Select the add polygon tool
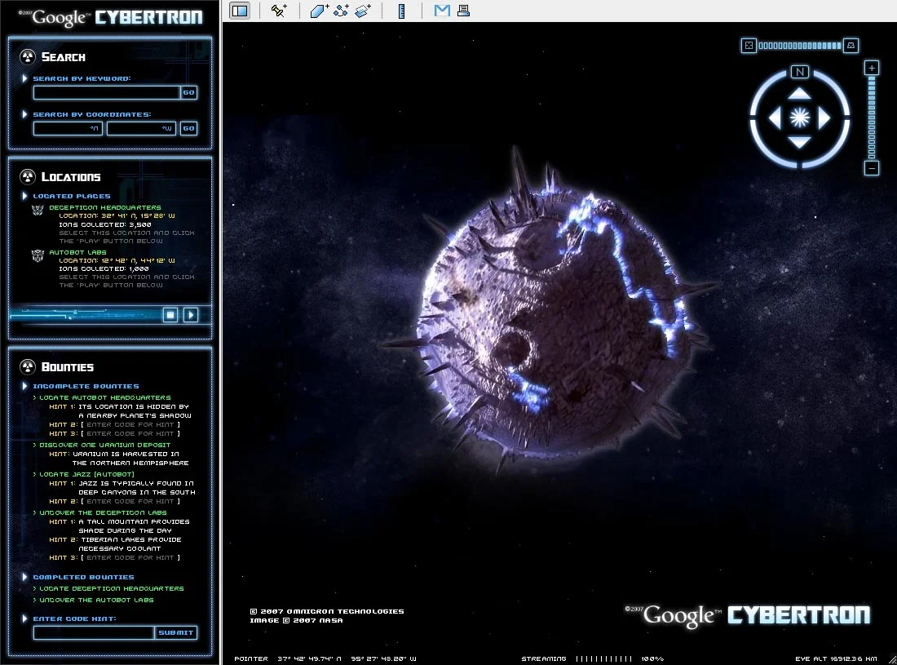This screenshot has height=665, width=897. click(x=319, y=11)
